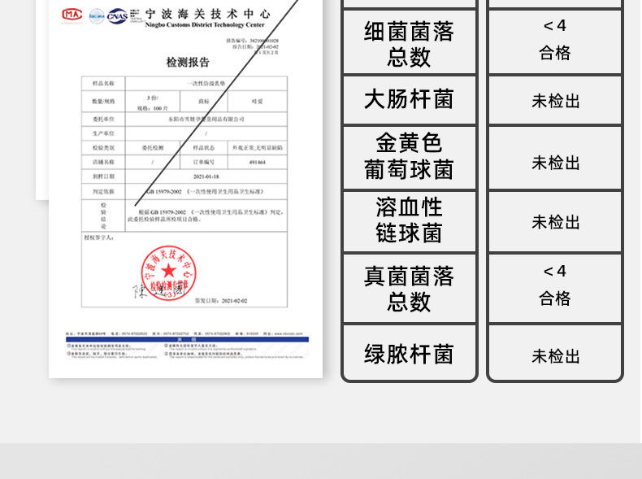642x479 pixels.
Task: Click the 生产单位 label cell
Action: 103,133
